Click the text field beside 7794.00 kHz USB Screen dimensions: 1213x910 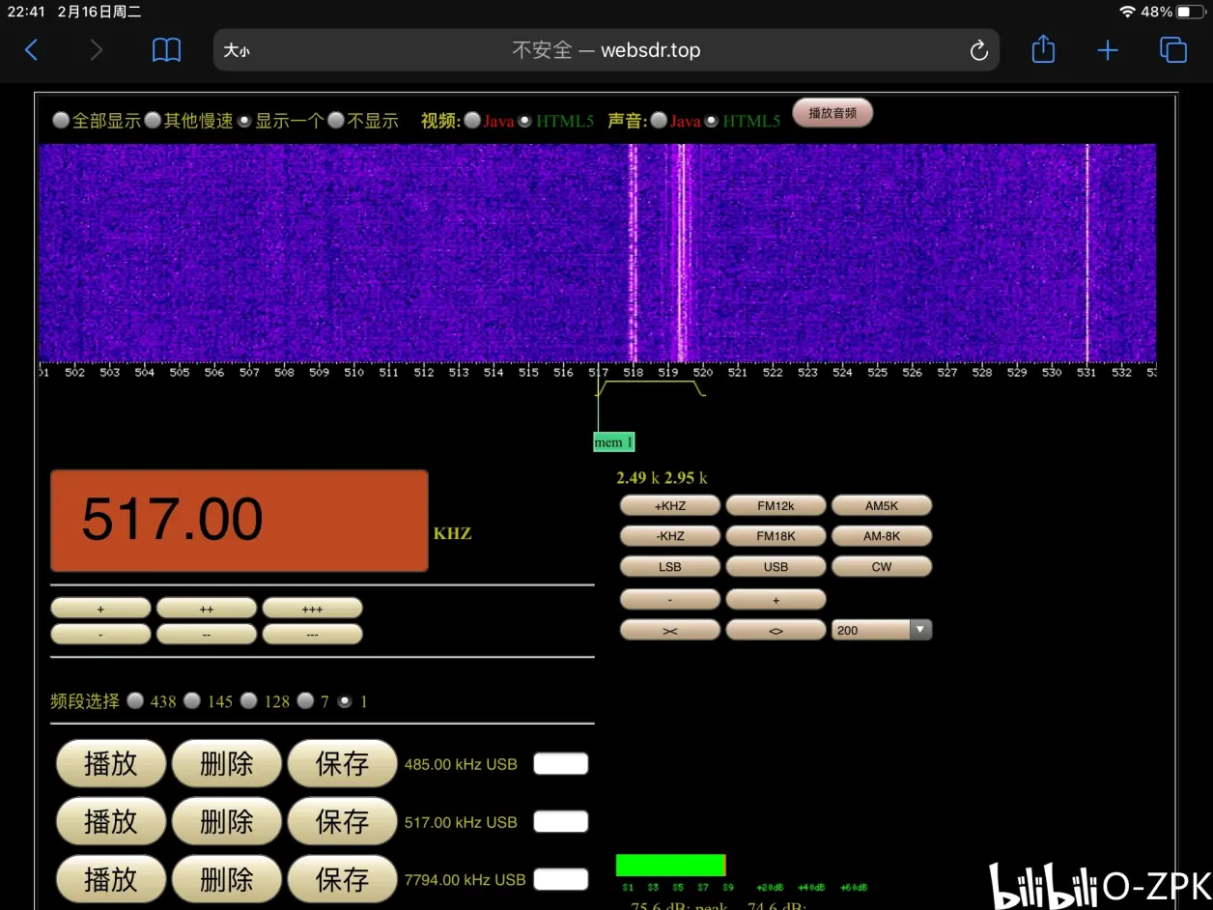tap(561, 880)
